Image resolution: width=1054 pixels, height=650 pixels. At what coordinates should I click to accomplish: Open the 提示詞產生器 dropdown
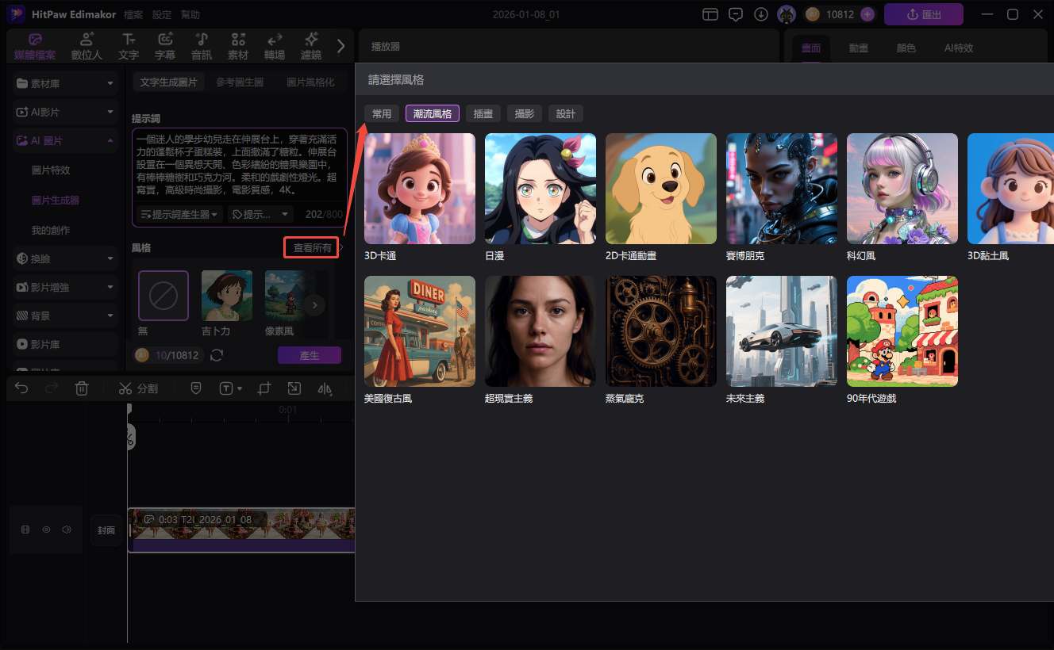[x=180, y=214]
